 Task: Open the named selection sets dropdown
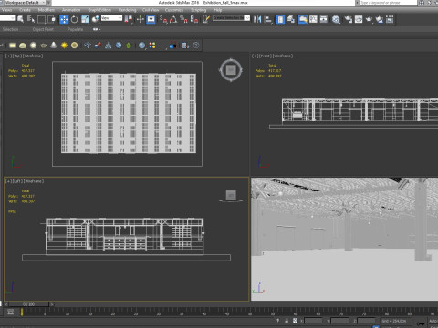click(x=231, y=18)
